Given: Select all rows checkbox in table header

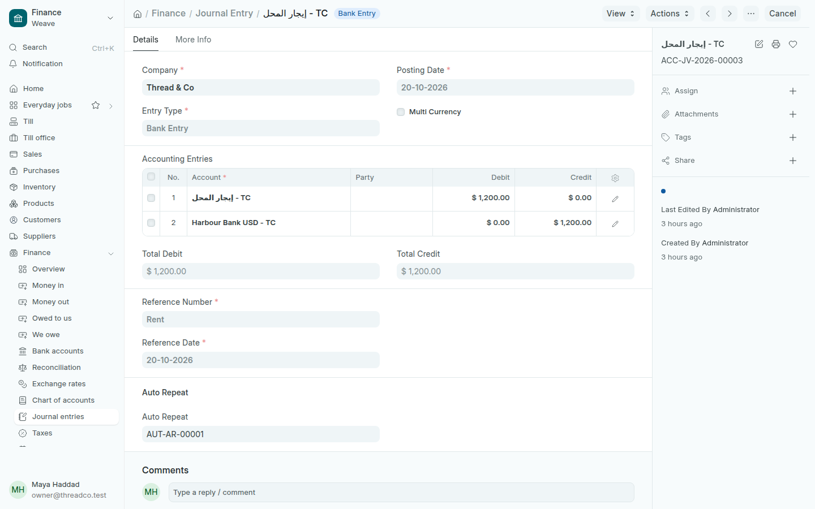Looking at the screenshot, I should tap(151, 177).
